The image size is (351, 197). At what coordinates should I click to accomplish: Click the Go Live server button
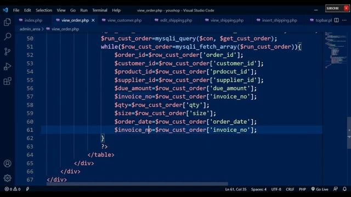pos(319,189)
